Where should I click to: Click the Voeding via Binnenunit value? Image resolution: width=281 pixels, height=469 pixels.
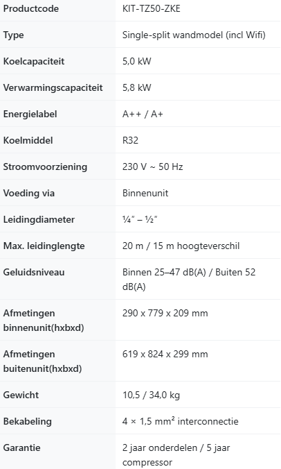tap(145, 193)
